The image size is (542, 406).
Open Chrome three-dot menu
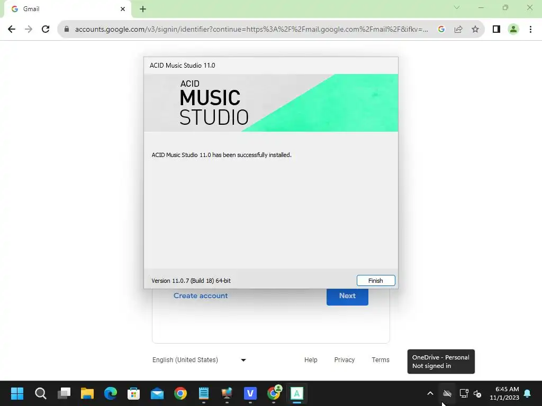(530, 30)
